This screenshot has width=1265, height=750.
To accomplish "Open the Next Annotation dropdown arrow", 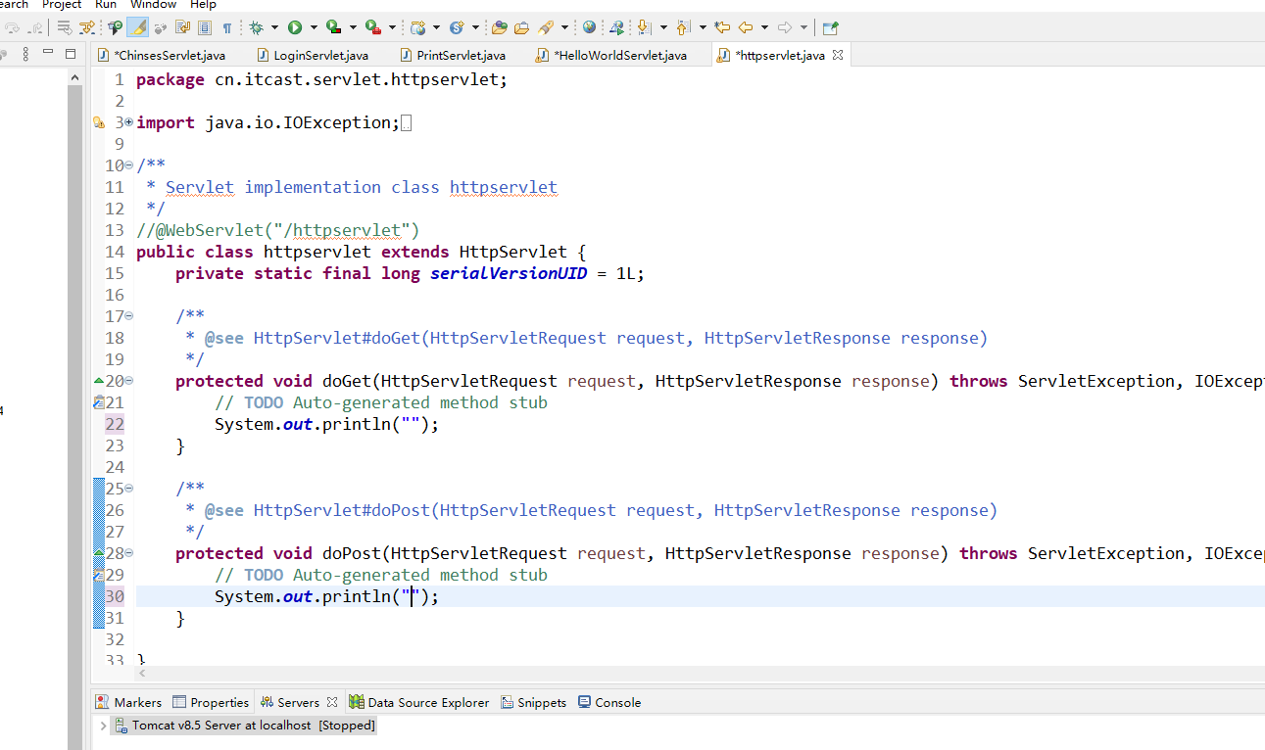I will pos(663,27).
